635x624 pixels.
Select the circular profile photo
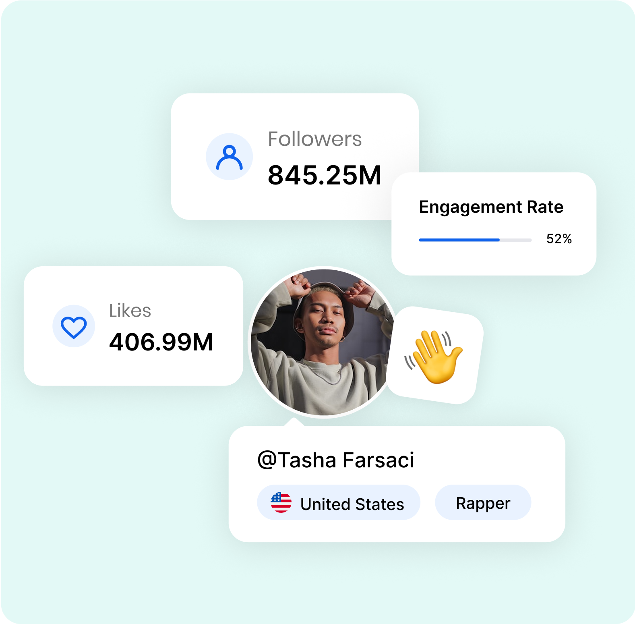323,342
